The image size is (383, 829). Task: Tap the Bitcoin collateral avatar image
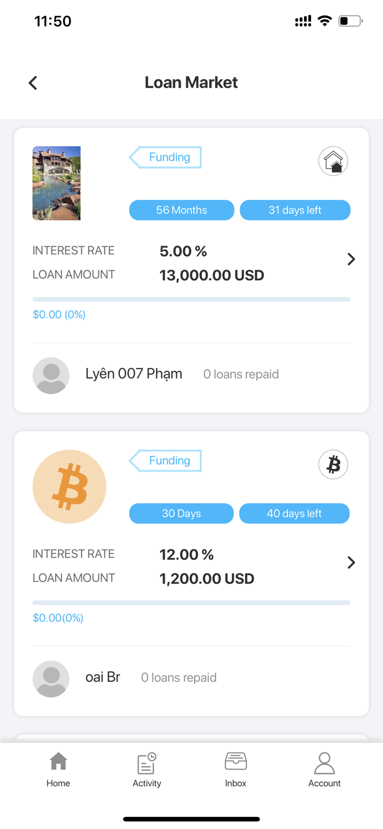pos(69,486)
